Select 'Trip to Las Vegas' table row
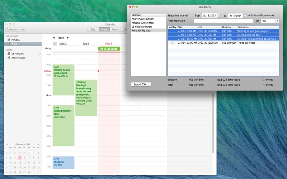Viewport: 287px width, 179px height. click(223, 43)
